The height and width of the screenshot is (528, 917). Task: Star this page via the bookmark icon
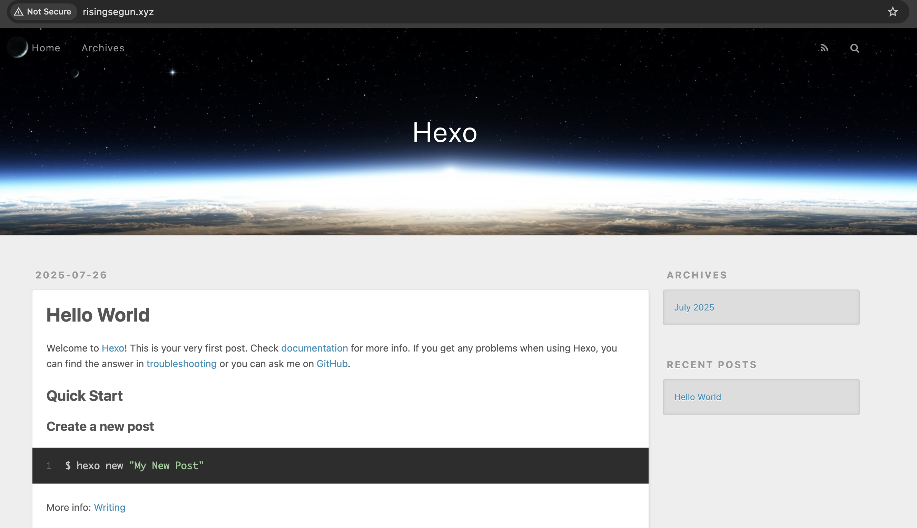tap(893, 12)
